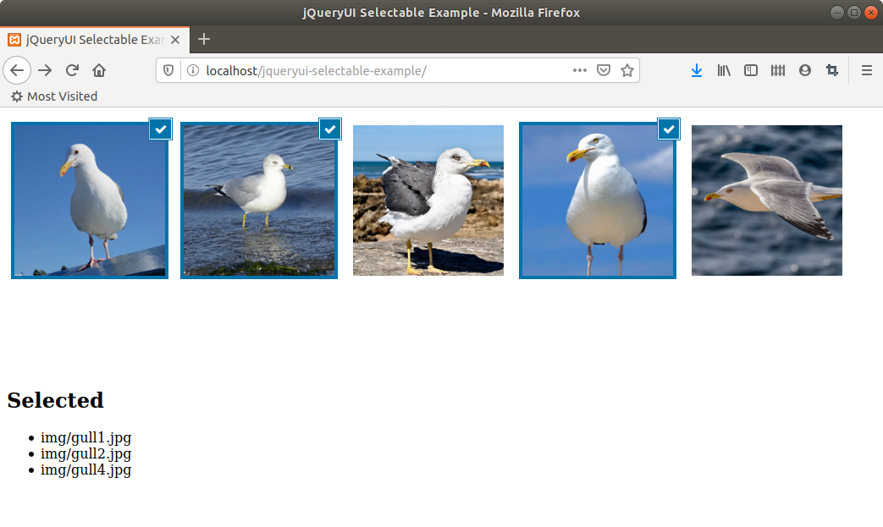Open the tracking protection shield

(x=168, y=70)
